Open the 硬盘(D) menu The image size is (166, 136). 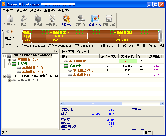click(21, 10)
